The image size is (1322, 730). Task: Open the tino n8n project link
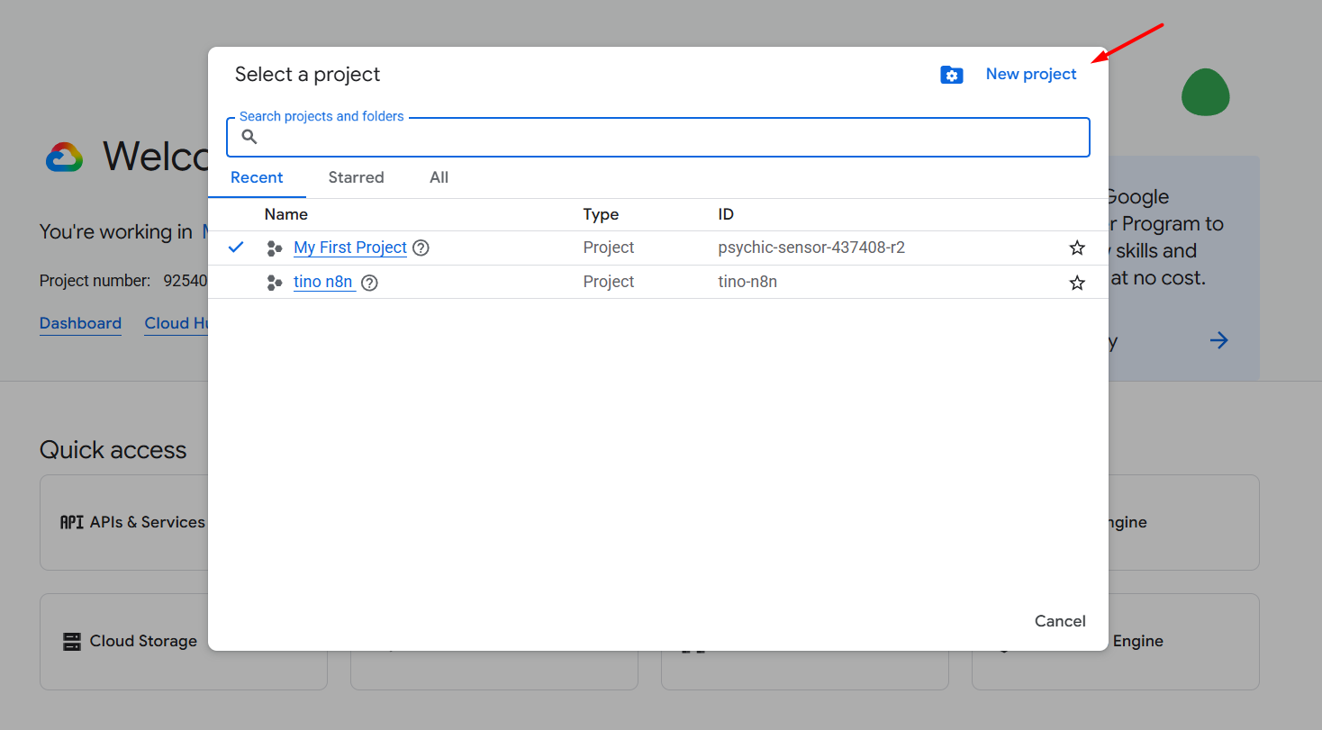[x=323, y=282]
